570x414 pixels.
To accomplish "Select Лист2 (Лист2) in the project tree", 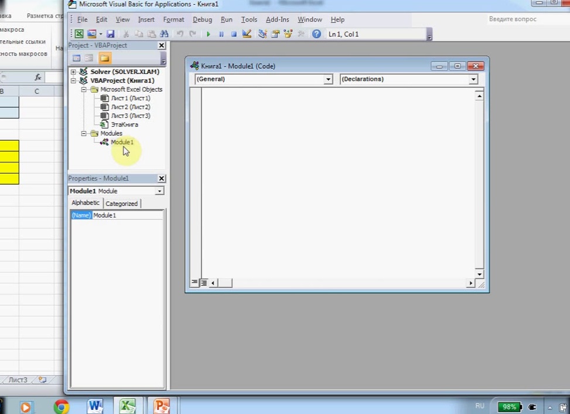I will [131, 107].
